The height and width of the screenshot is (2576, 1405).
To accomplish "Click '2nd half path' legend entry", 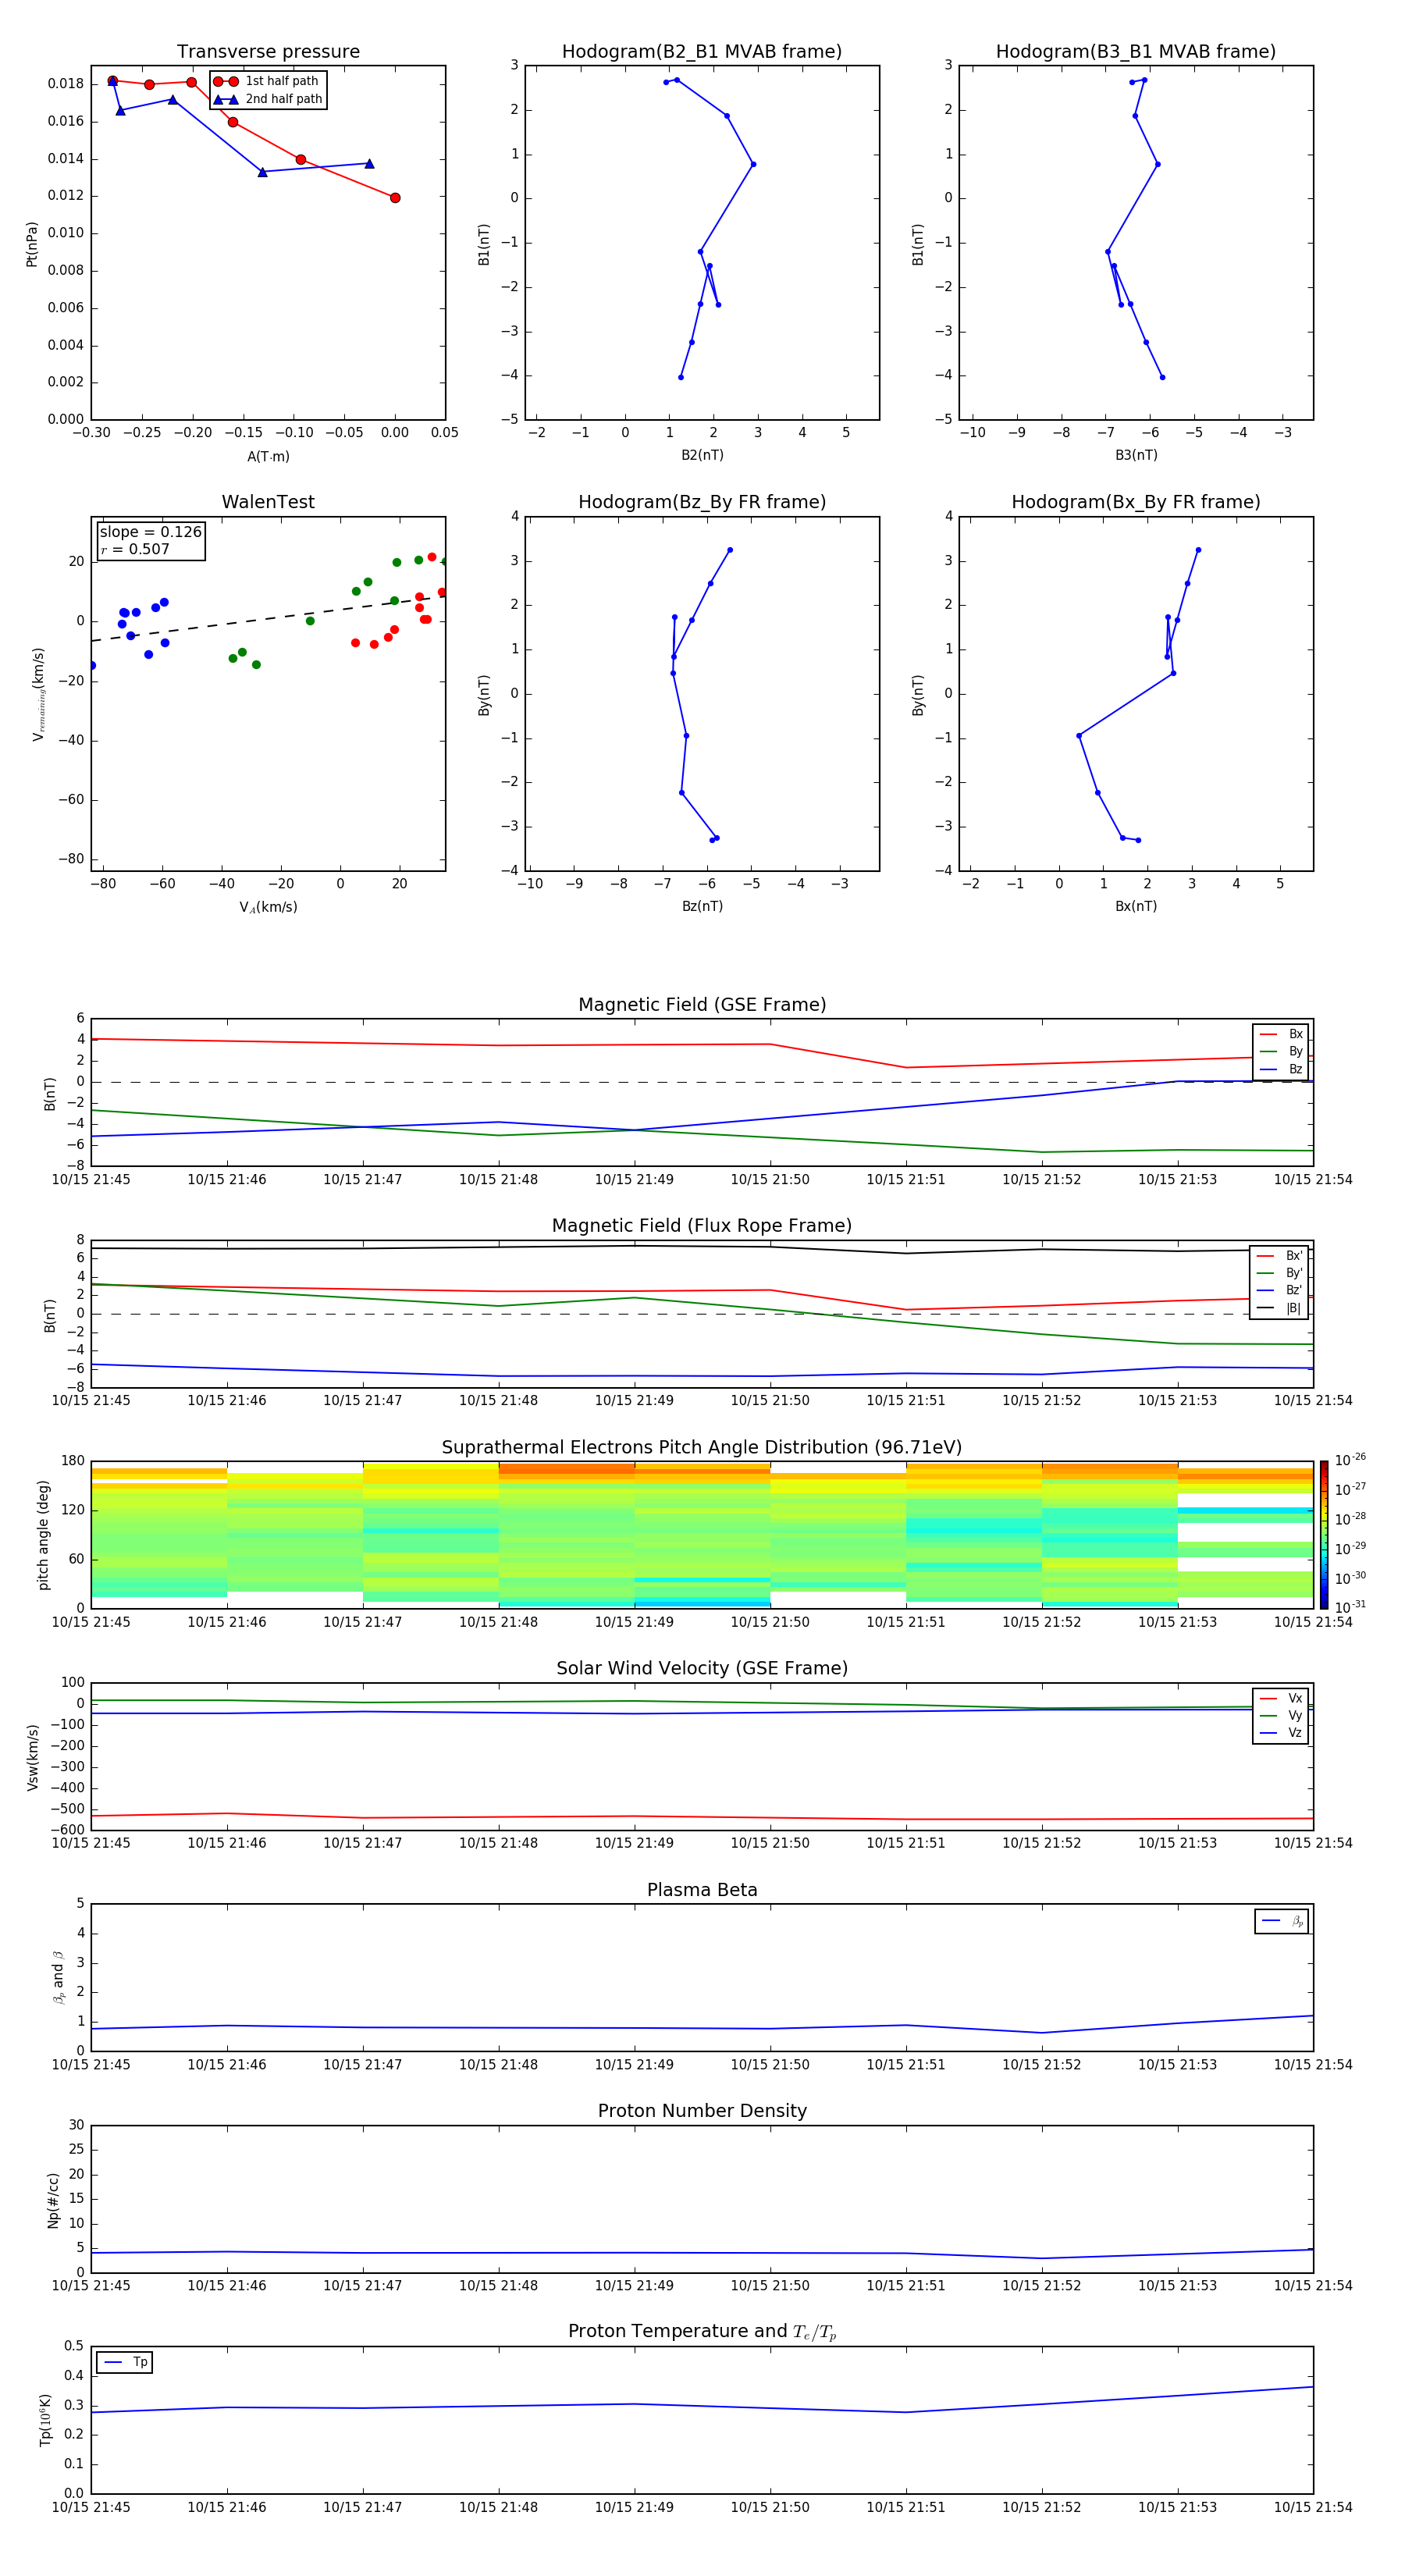I will pos(267,99).
